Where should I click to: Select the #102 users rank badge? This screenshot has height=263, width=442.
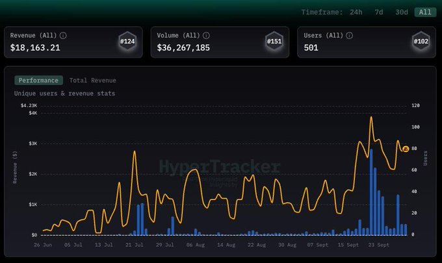tap(421, 42)
